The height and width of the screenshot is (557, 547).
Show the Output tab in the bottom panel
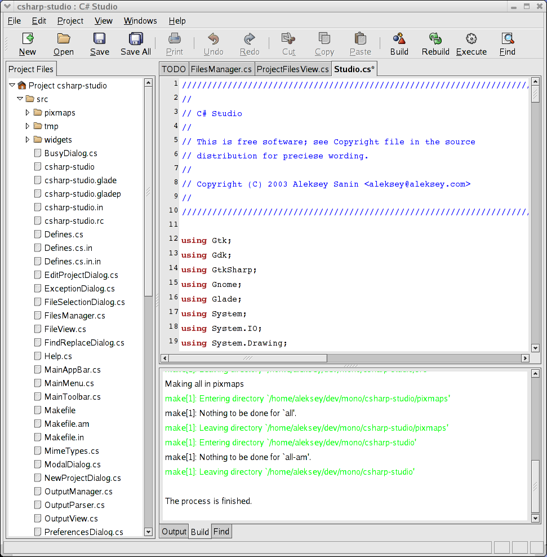[174, 531]
